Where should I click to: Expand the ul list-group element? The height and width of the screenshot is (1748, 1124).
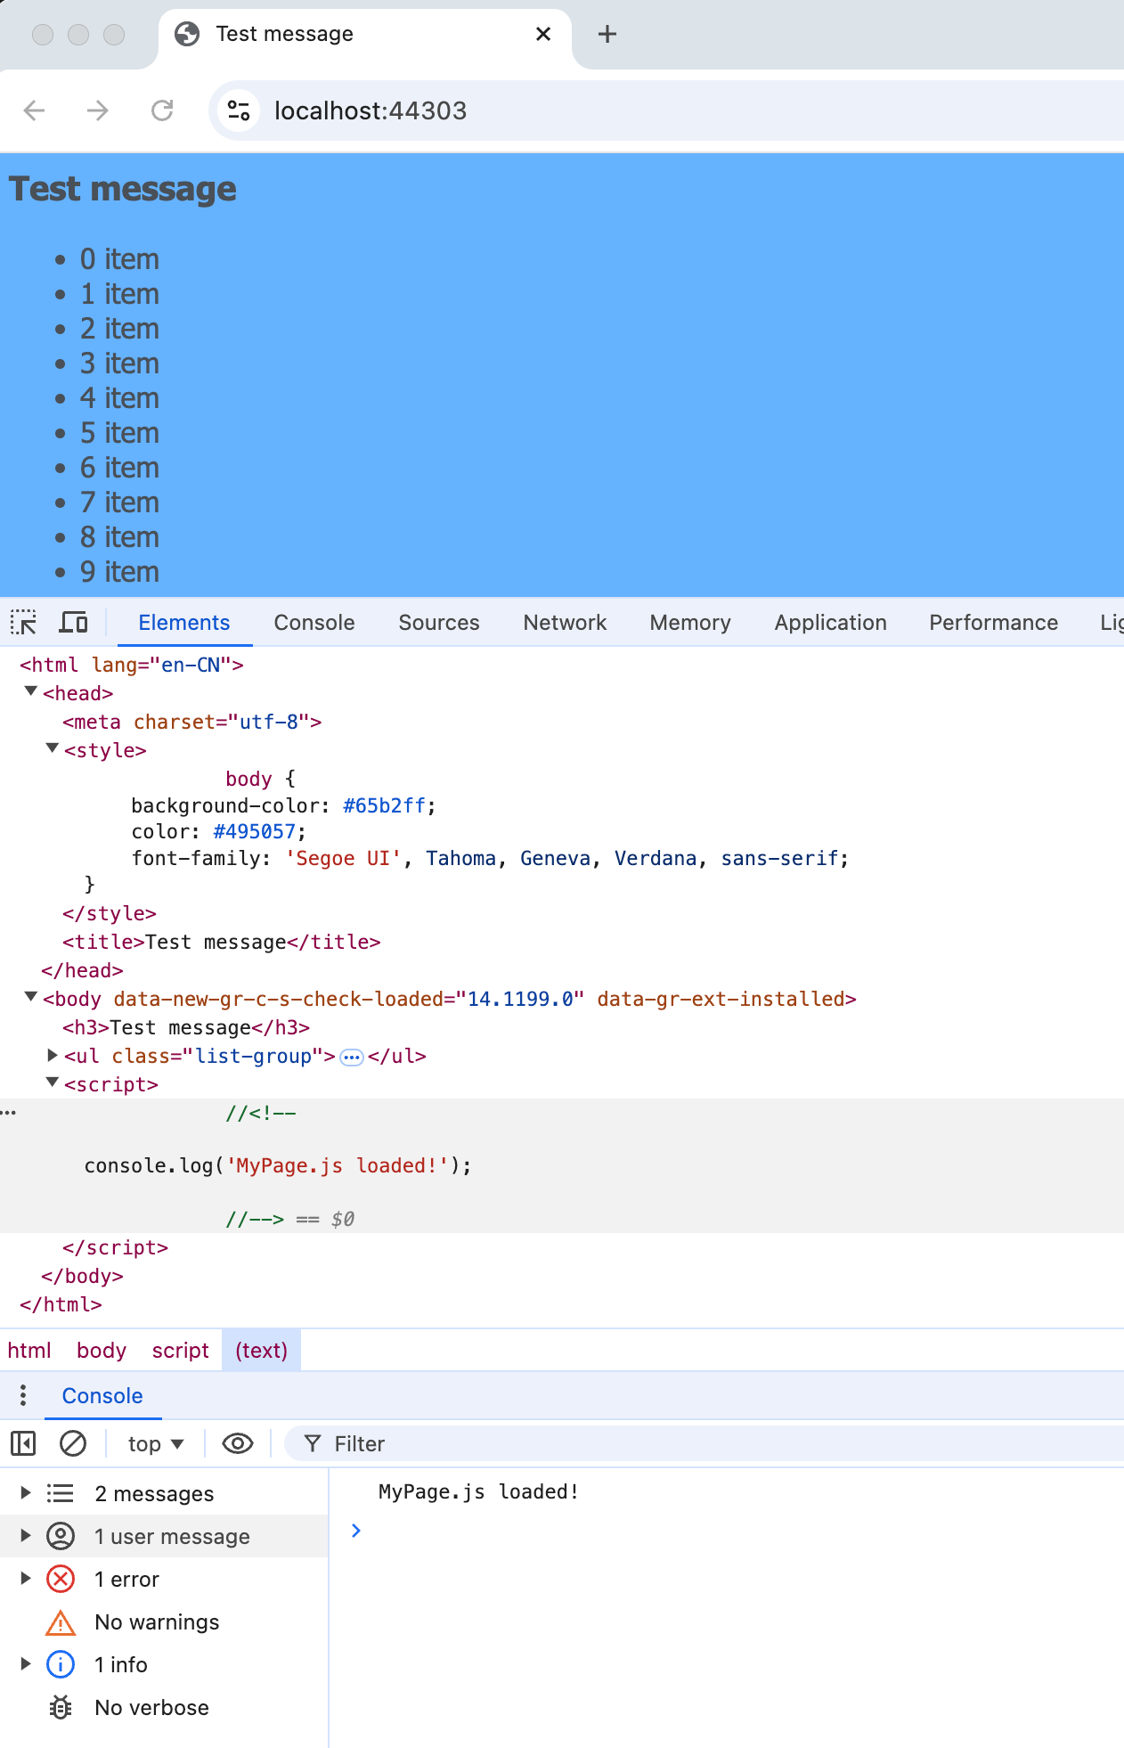[53, 1056]
